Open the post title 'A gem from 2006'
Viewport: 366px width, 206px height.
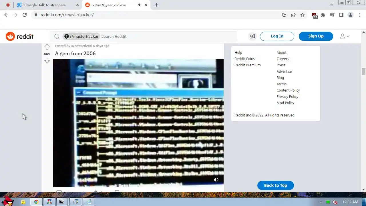coord(75,54)
